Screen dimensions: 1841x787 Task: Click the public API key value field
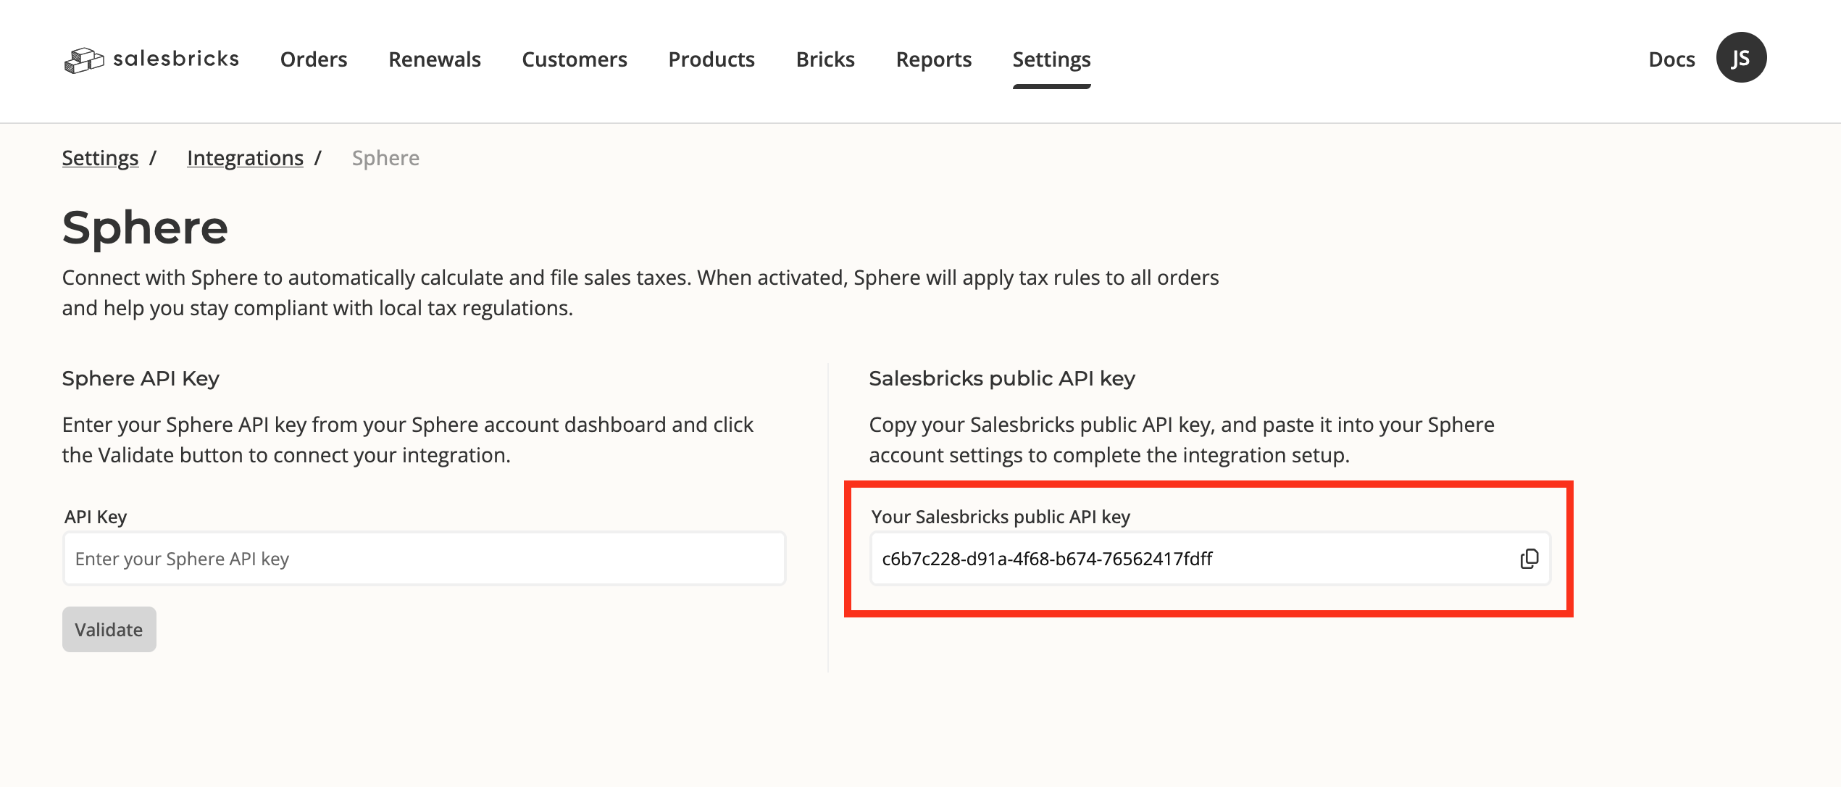1188,559
